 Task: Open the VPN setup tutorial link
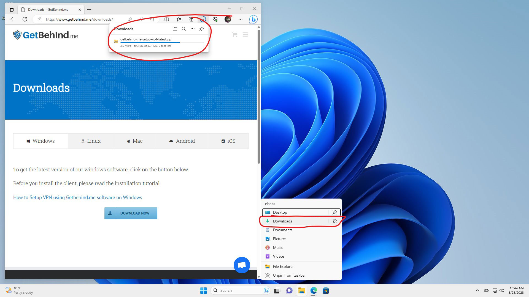[x=78, y=197]
